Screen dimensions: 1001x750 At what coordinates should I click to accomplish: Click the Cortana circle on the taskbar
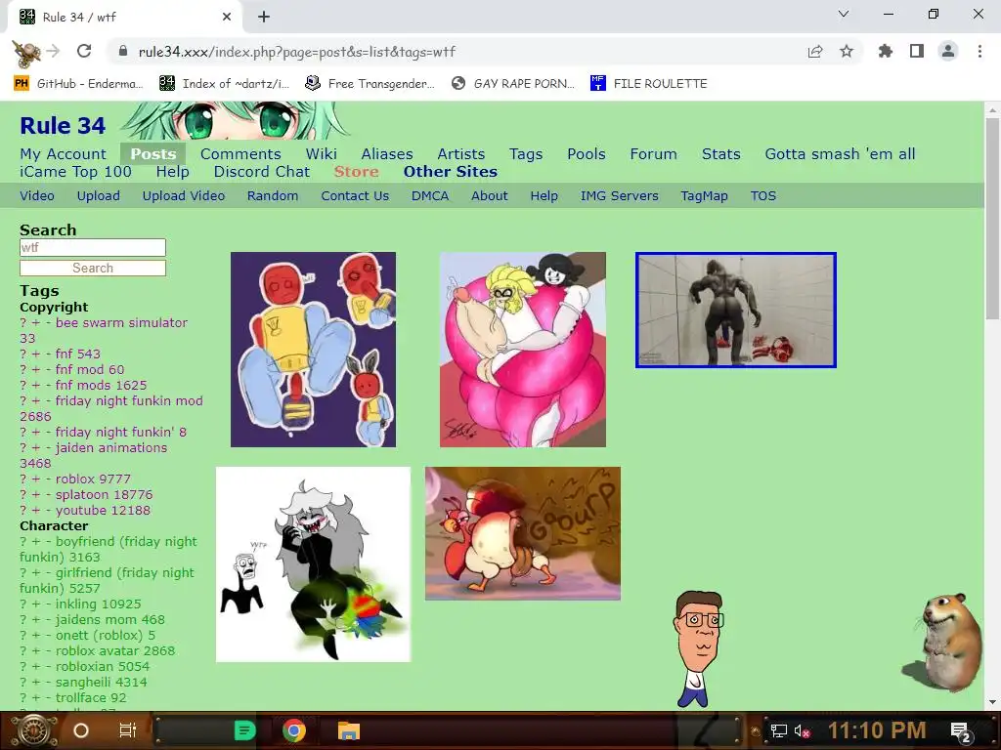[x=81, y=730]
